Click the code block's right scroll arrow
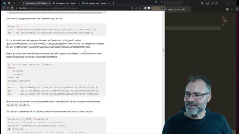 105,13
